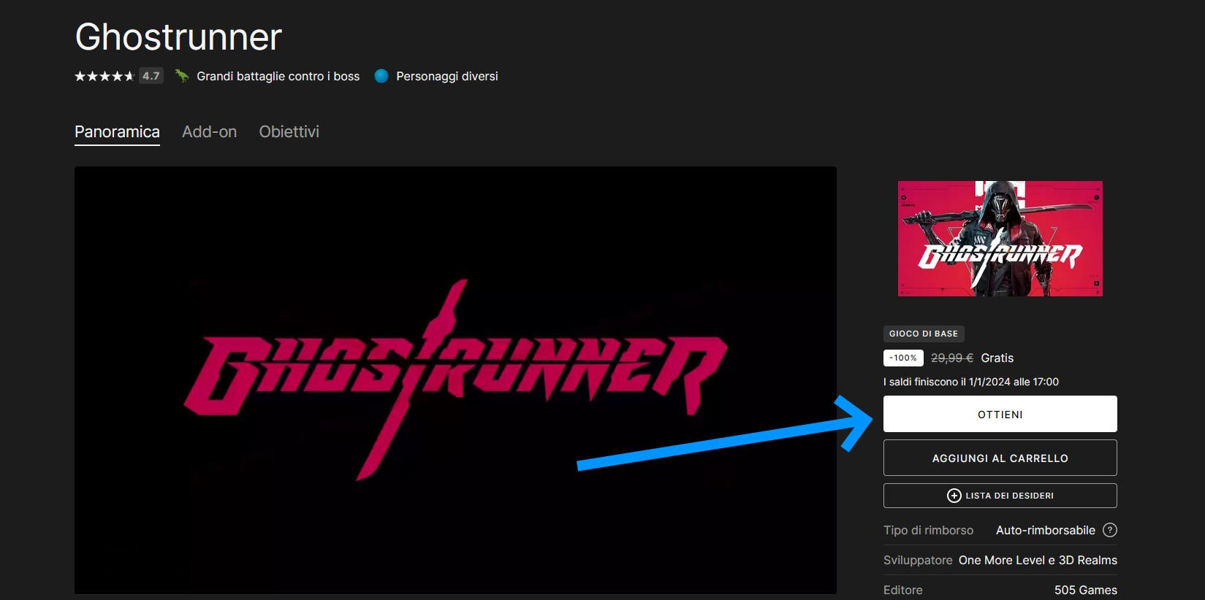Click the OTTIENI button

[x=1000, y=414]
